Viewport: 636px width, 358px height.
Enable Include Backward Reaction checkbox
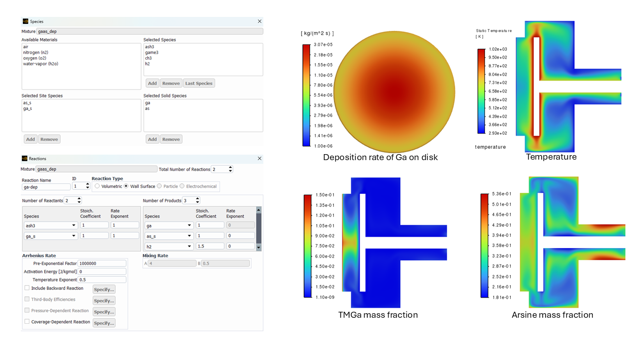coord(27,288)
